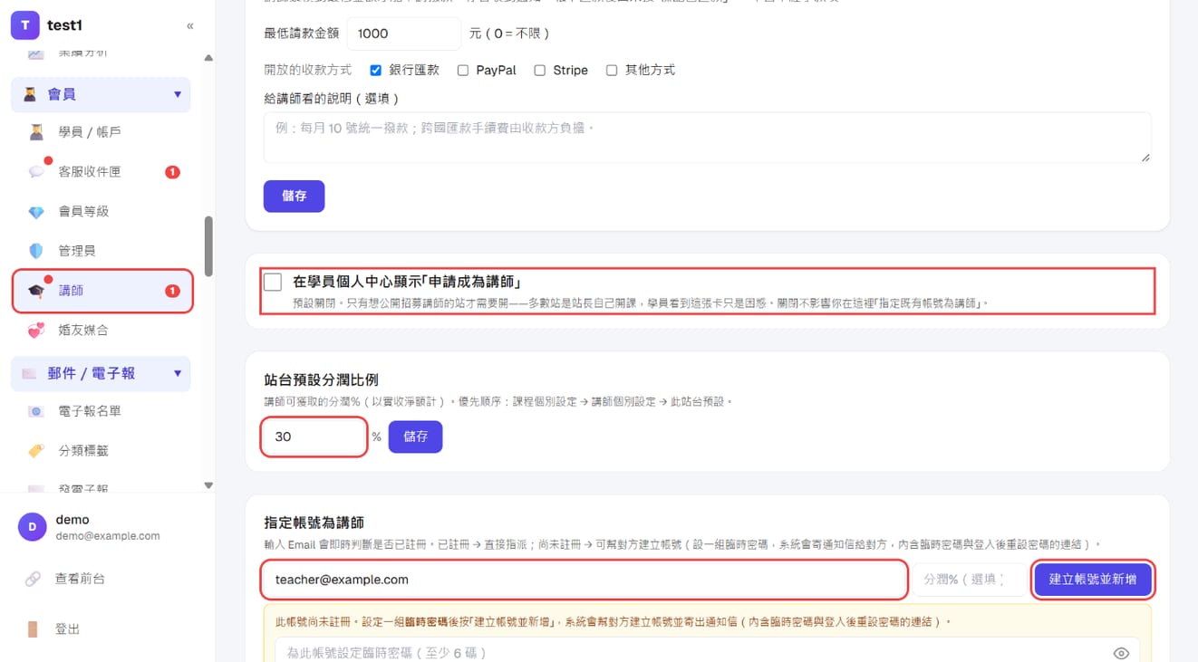The image size is (1198, 662).
Task: Check the 其他方式 payment checkbox
Action: click(x=612, y=71)
